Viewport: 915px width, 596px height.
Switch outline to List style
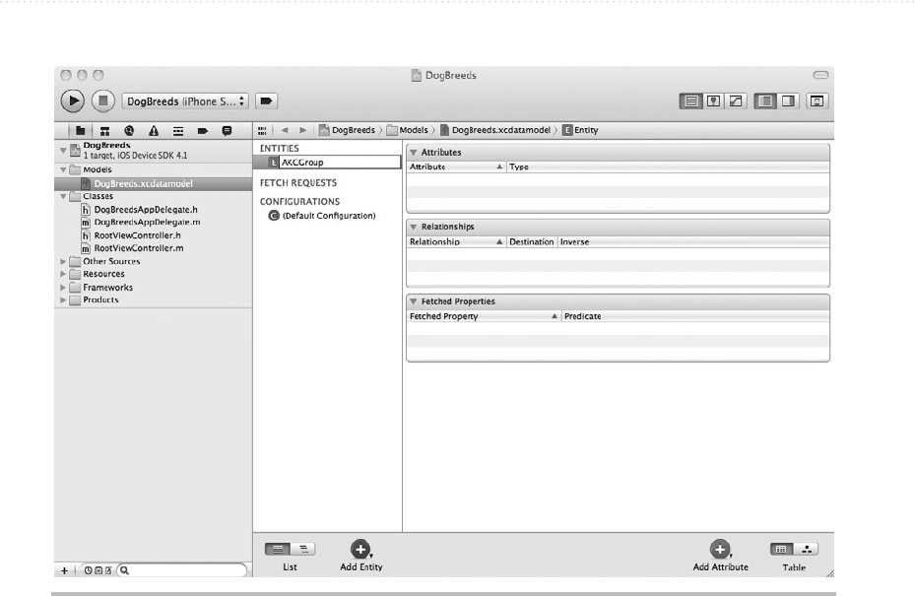[x=278, y=550]
